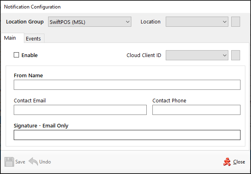Select the Main tab
Viewport: 251px width, 174px height.
[x=10, y=38]
